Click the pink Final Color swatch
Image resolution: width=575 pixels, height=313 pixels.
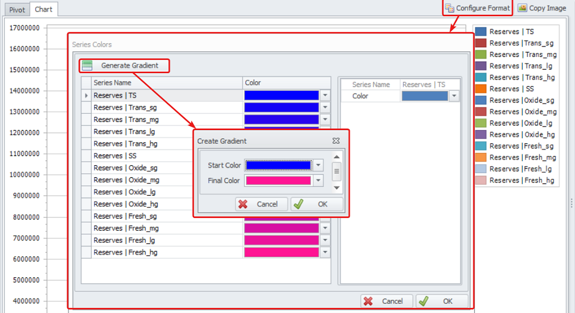(x=279, y=181)
